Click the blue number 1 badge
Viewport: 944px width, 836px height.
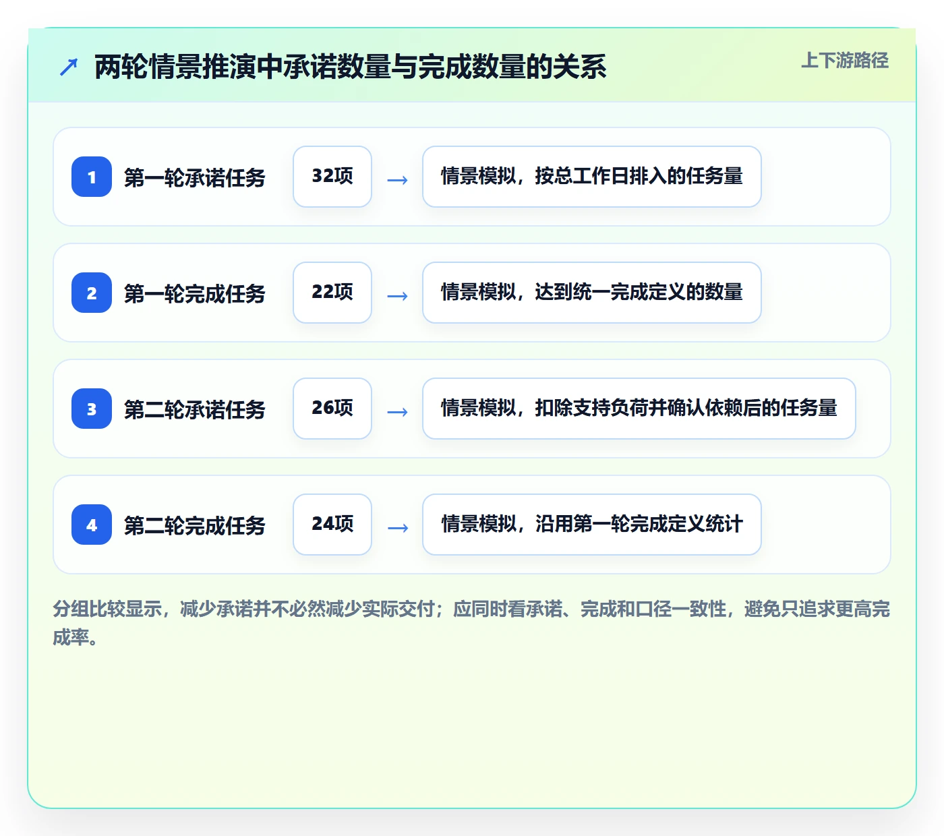92,177
